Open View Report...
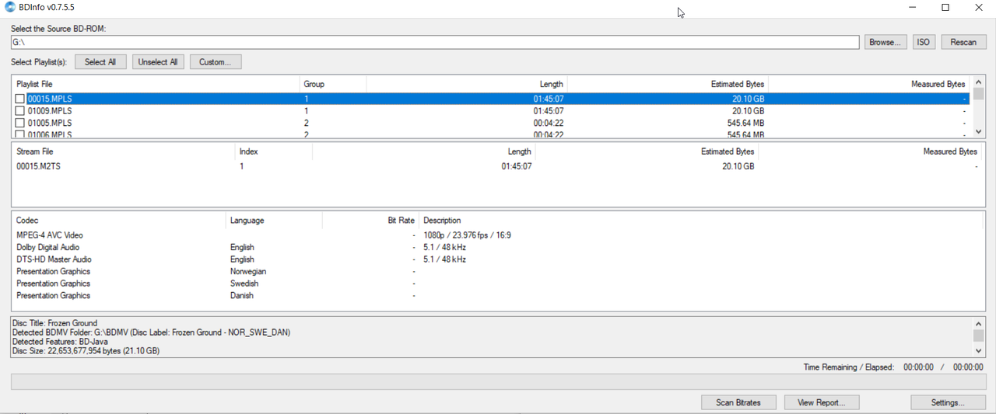The image size is (996, 414). [x=822, y=402]
